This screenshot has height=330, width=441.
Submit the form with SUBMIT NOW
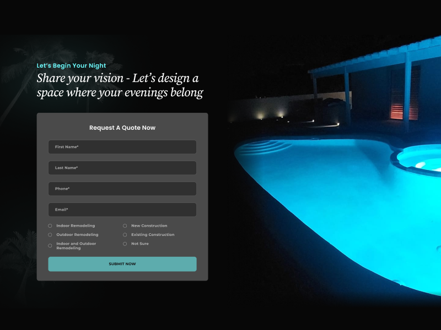coord(122,264)
